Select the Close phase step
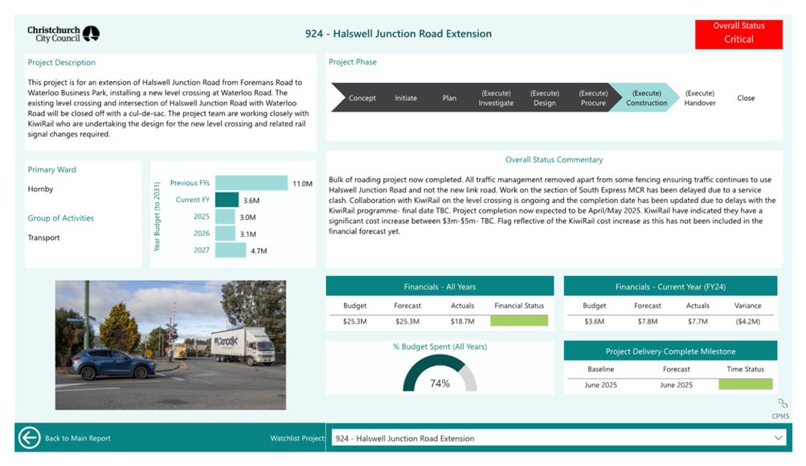The height and width of the screenshot is (466, 806). pos(746,98)
